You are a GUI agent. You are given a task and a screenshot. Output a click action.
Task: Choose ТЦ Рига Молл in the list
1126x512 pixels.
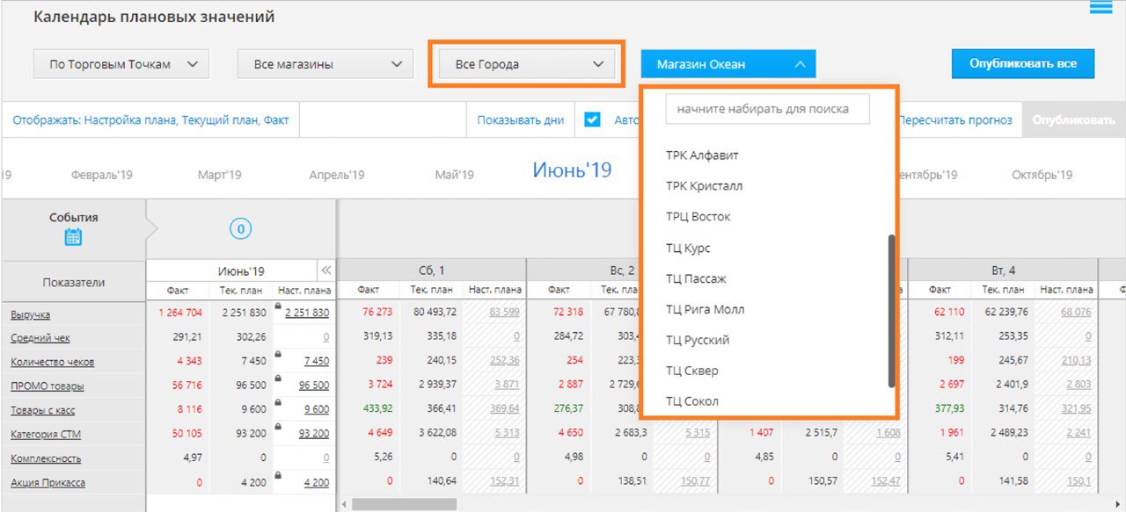705,309
